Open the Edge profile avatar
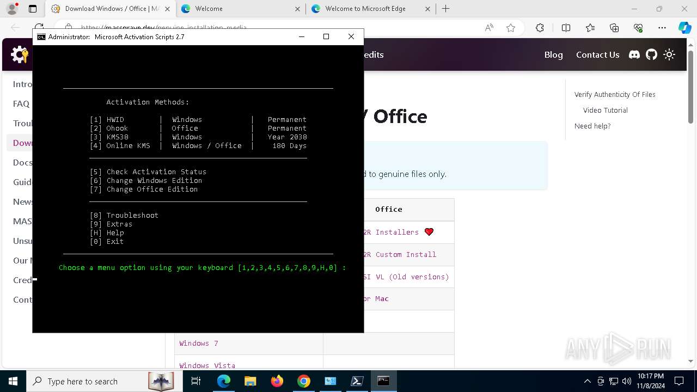The image size is (697, 392). [12, 9]
